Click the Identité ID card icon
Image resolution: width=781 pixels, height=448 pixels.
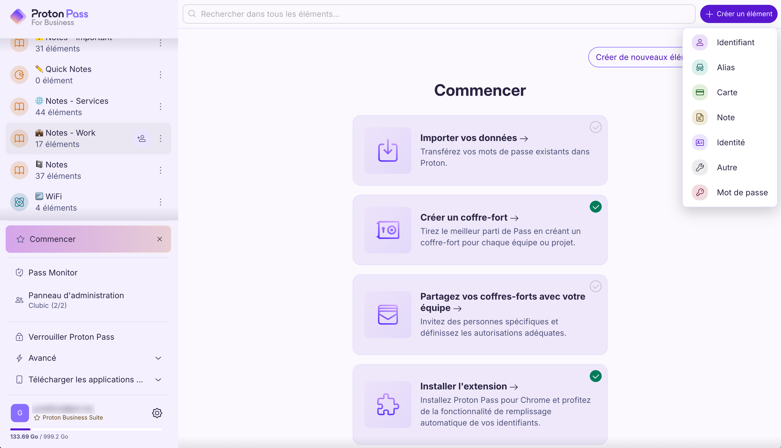click(700, 142)
